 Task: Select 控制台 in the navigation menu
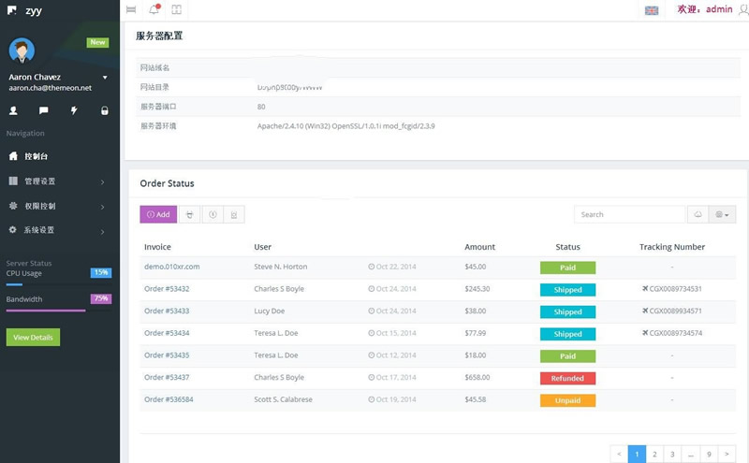[37, 156]
